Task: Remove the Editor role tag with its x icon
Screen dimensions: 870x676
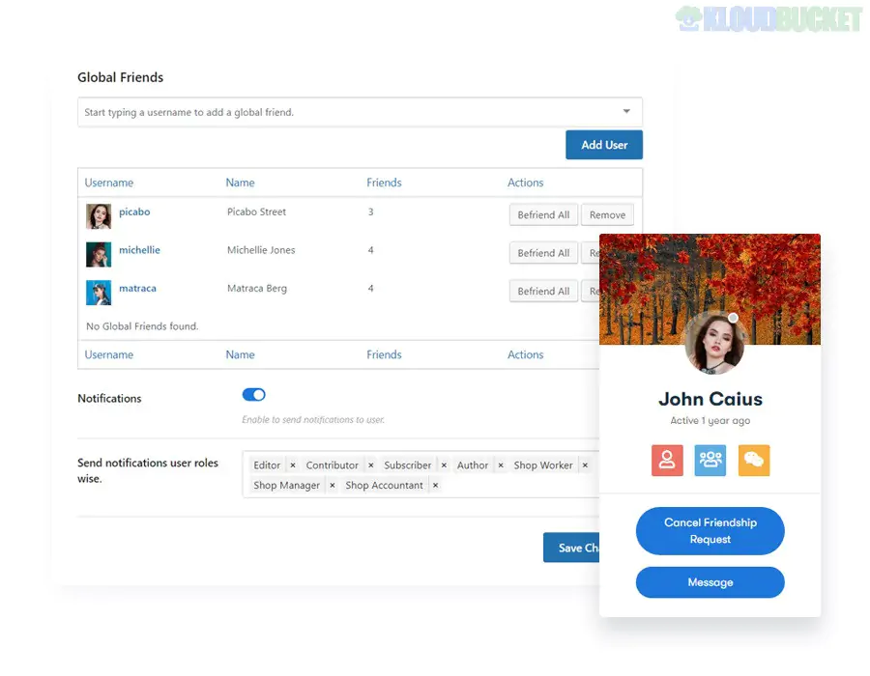Action: pos(293,465)
